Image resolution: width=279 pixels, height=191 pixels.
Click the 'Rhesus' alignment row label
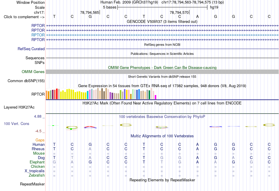pyautogui.click(x=38, y=149)
